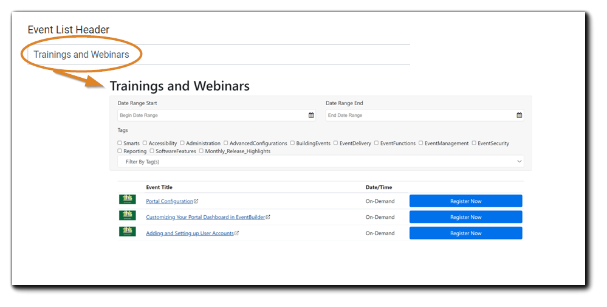Check the SoftwareFeatures tag checkbox
The height and width of the screenshot is (307, 607).
[152, 151]
